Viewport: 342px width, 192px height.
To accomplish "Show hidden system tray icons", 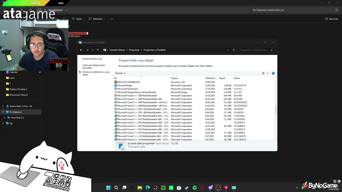I will tap(297, 188).
